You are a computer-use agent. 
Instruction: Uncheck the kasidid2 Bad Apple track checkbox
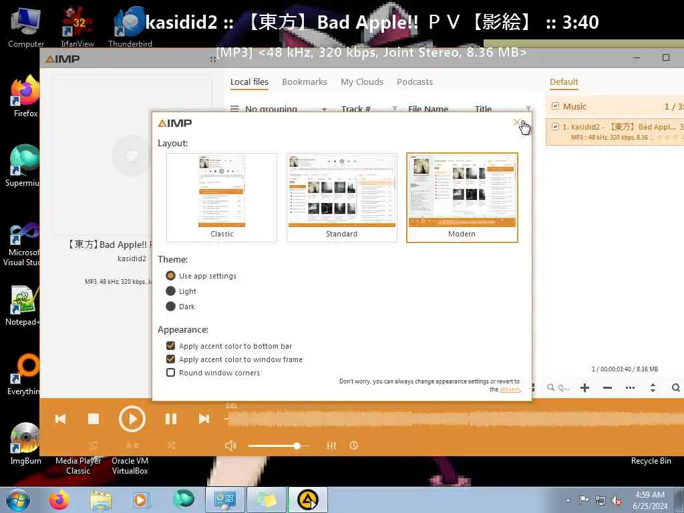555,127
